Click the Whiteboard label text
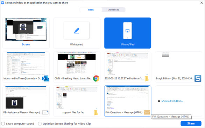The width and height of the screenshot is (205, 128). pos(77,44)
